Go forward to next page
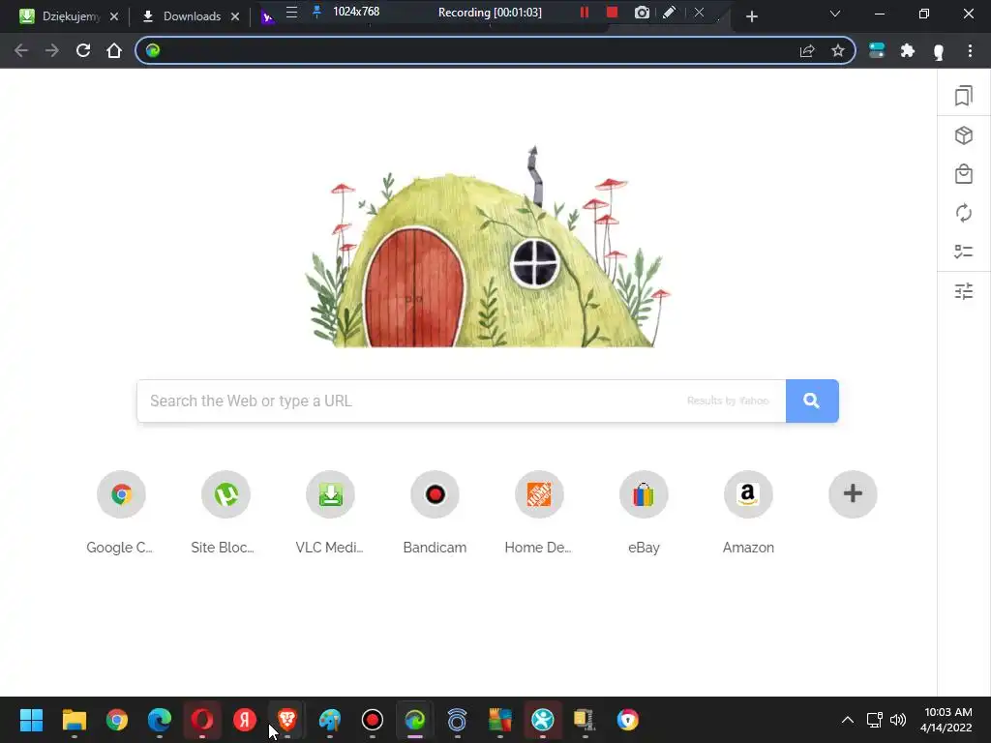This screenshot has width=991, height=743. [52, 50]
